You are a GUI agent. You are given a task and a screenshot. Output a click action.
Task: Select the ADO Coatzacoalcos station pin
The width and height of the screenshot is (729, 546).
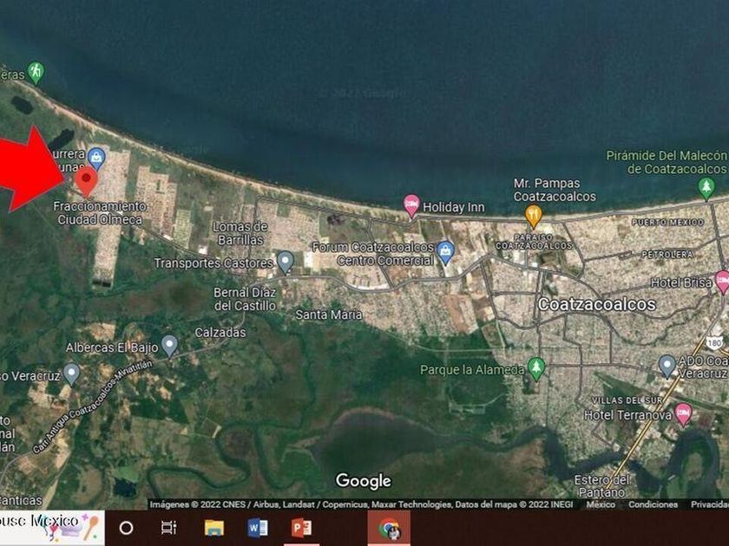click(x=667, y=364)
